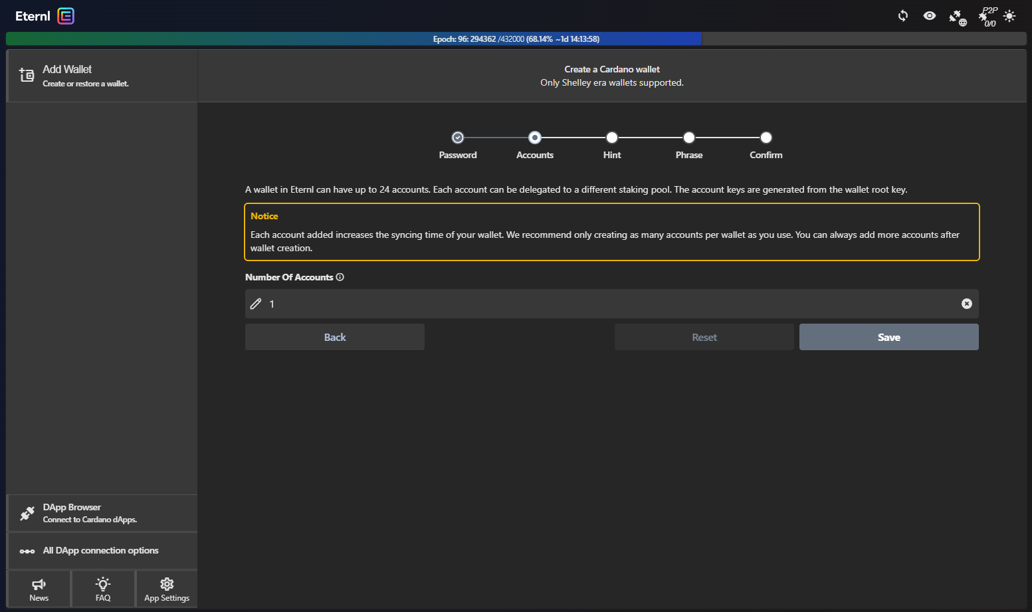Open All DApp connection options
1032x612 pixels.
tap(102, 551)
